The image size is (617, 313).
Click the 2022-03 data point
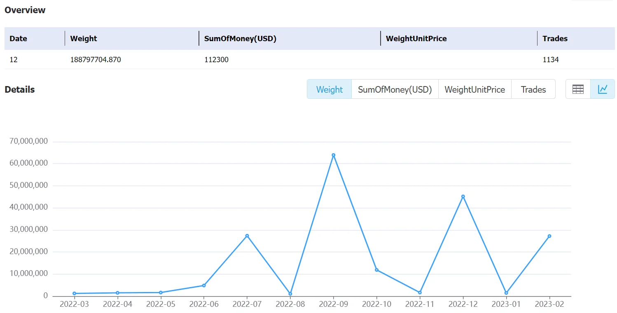[74, 293]
